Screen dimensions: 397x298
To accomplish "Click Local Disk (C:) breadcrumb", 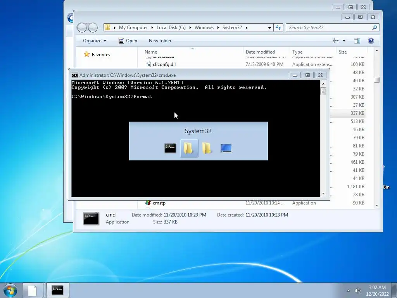I will click(x=171, y=28).
